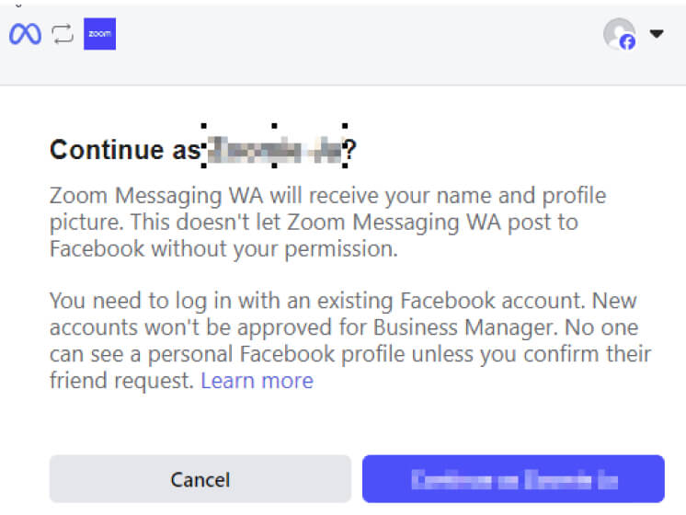Click the middle-left selection handle on name
686x515 pixels.
point(203,147)
